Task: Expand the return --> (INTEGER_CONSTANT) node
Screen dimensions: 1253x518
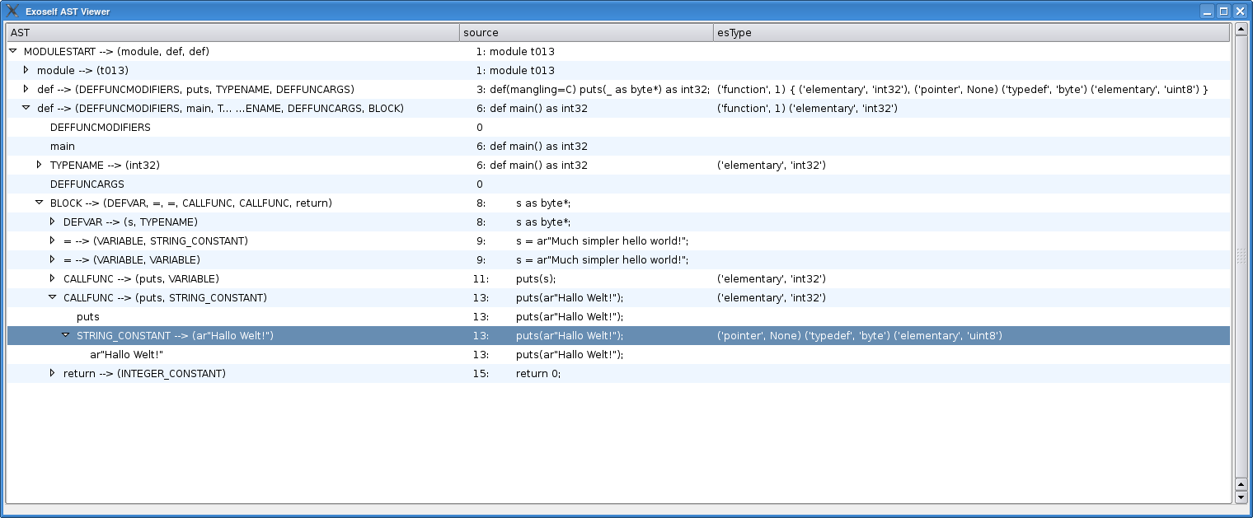Action: tap(52, 373)
